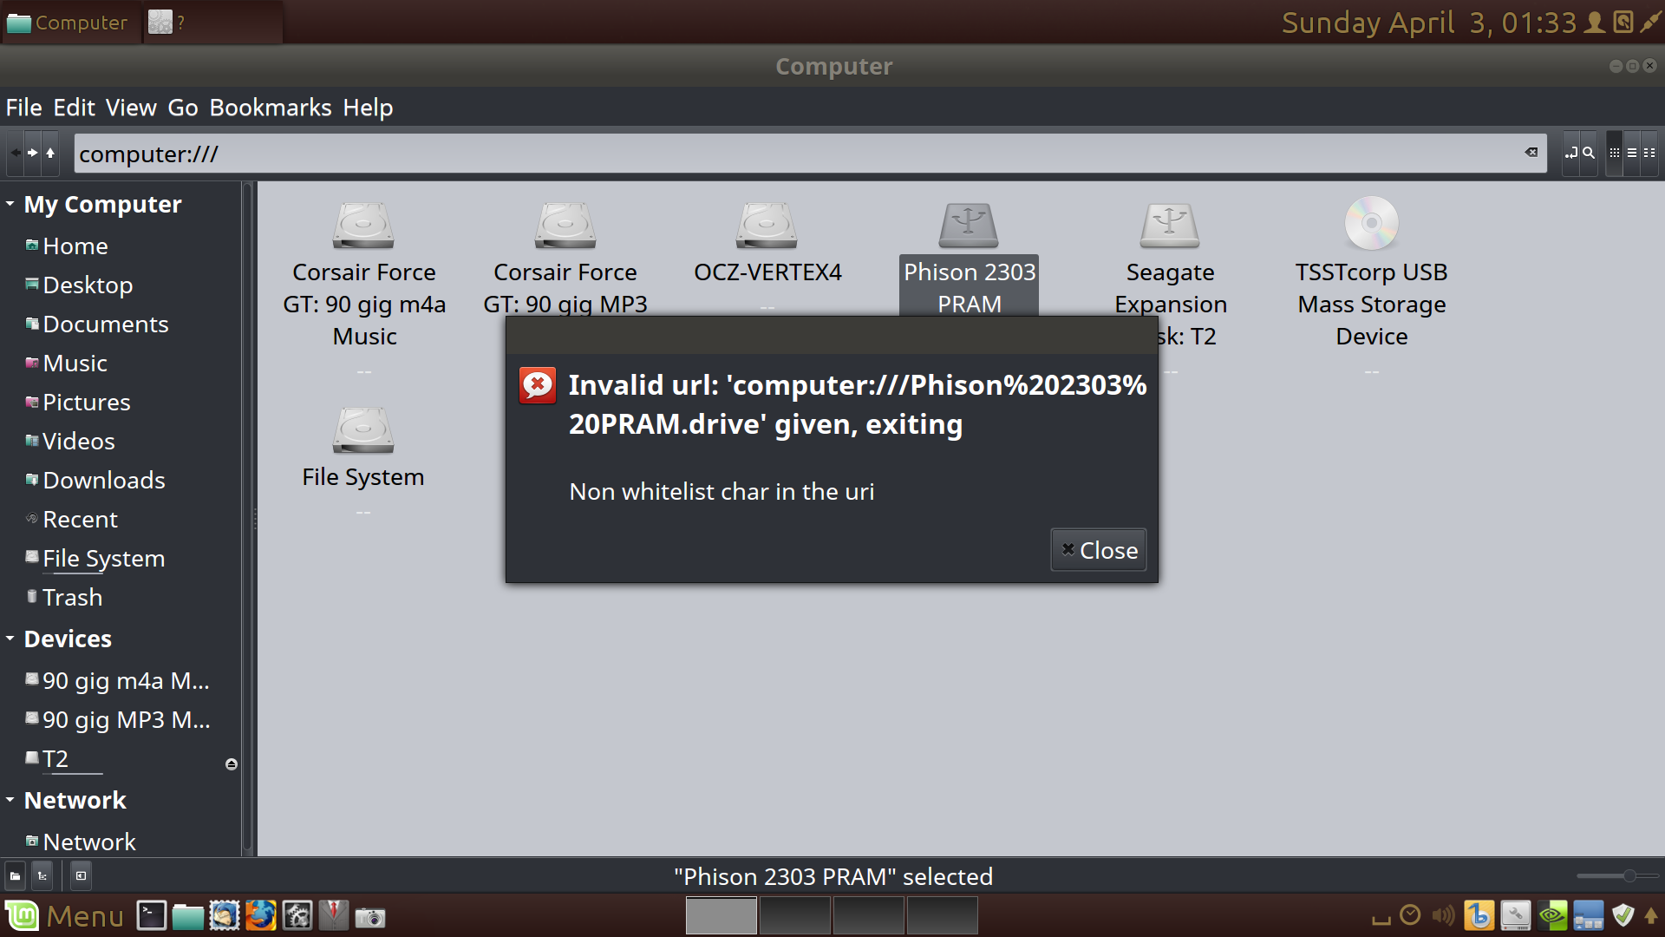
Task: Open system settings gear launcher
Action: click(x=297, y=916)
